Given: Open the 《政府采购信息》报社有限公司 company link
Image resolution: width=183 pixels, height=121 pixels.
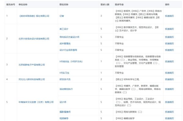Looking at the screenshot, I should [34, 16].
